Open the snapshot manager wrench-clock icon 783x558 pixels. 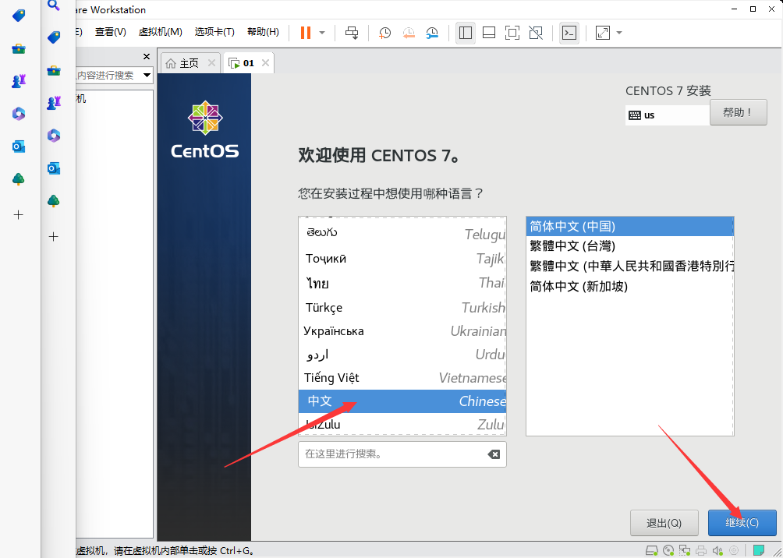433,33
